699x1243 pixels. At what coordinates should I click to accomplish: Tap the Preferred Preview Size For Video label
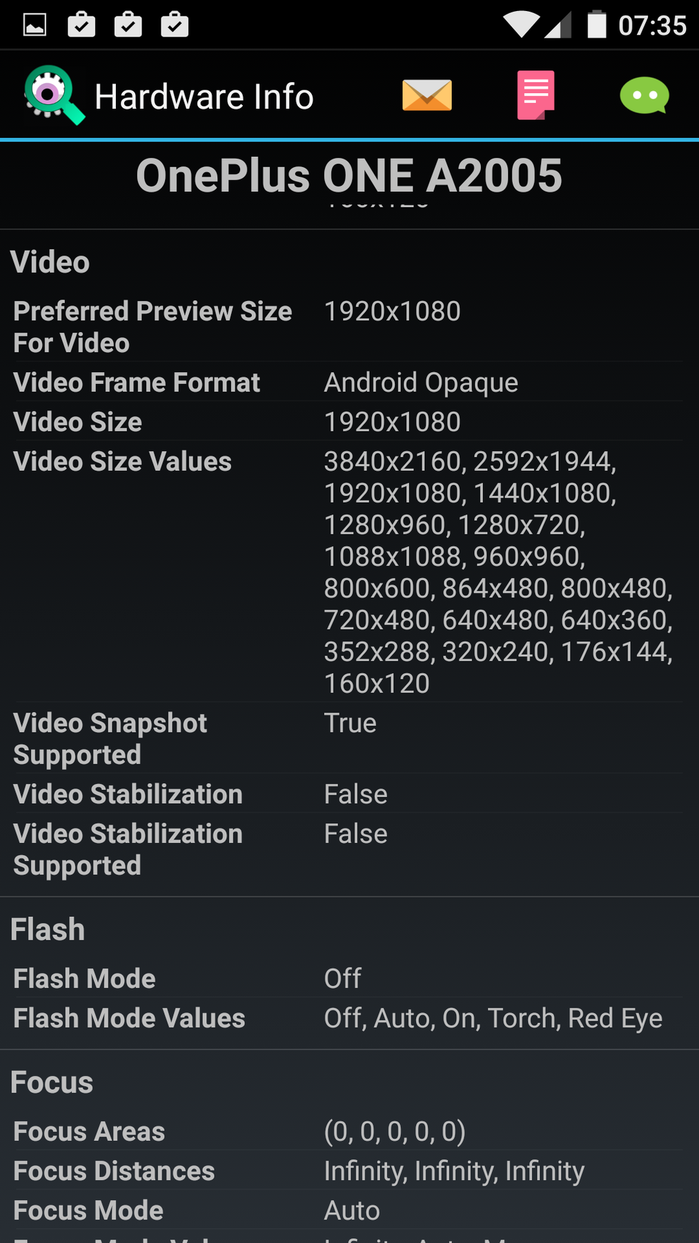click(x=152, y=327)
